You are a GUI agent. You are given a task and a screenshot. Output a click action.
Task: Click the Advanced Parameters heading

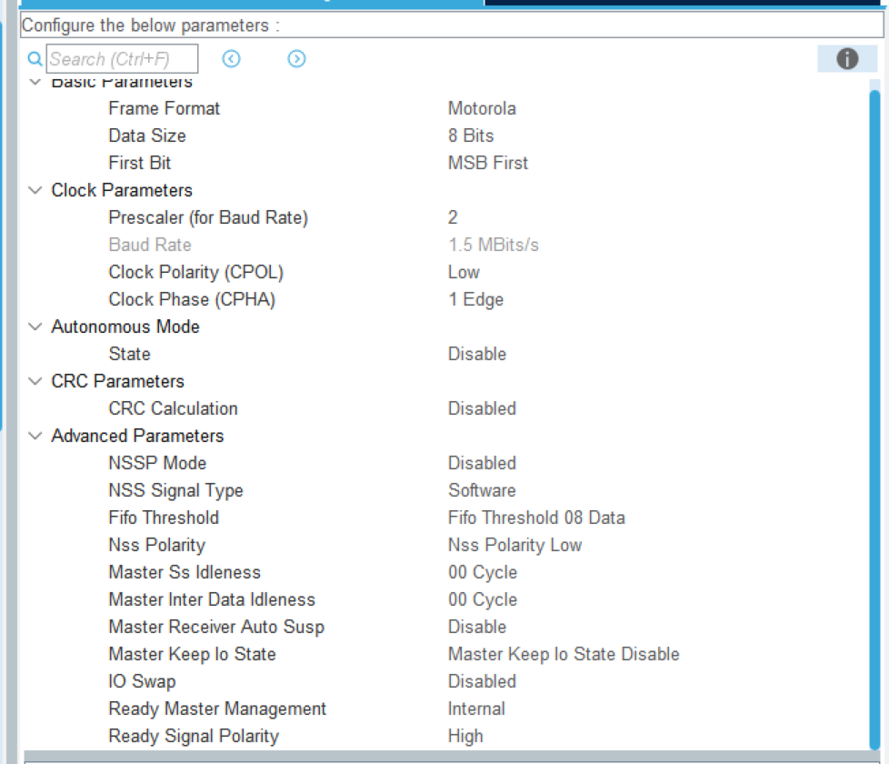pos(137,436)
